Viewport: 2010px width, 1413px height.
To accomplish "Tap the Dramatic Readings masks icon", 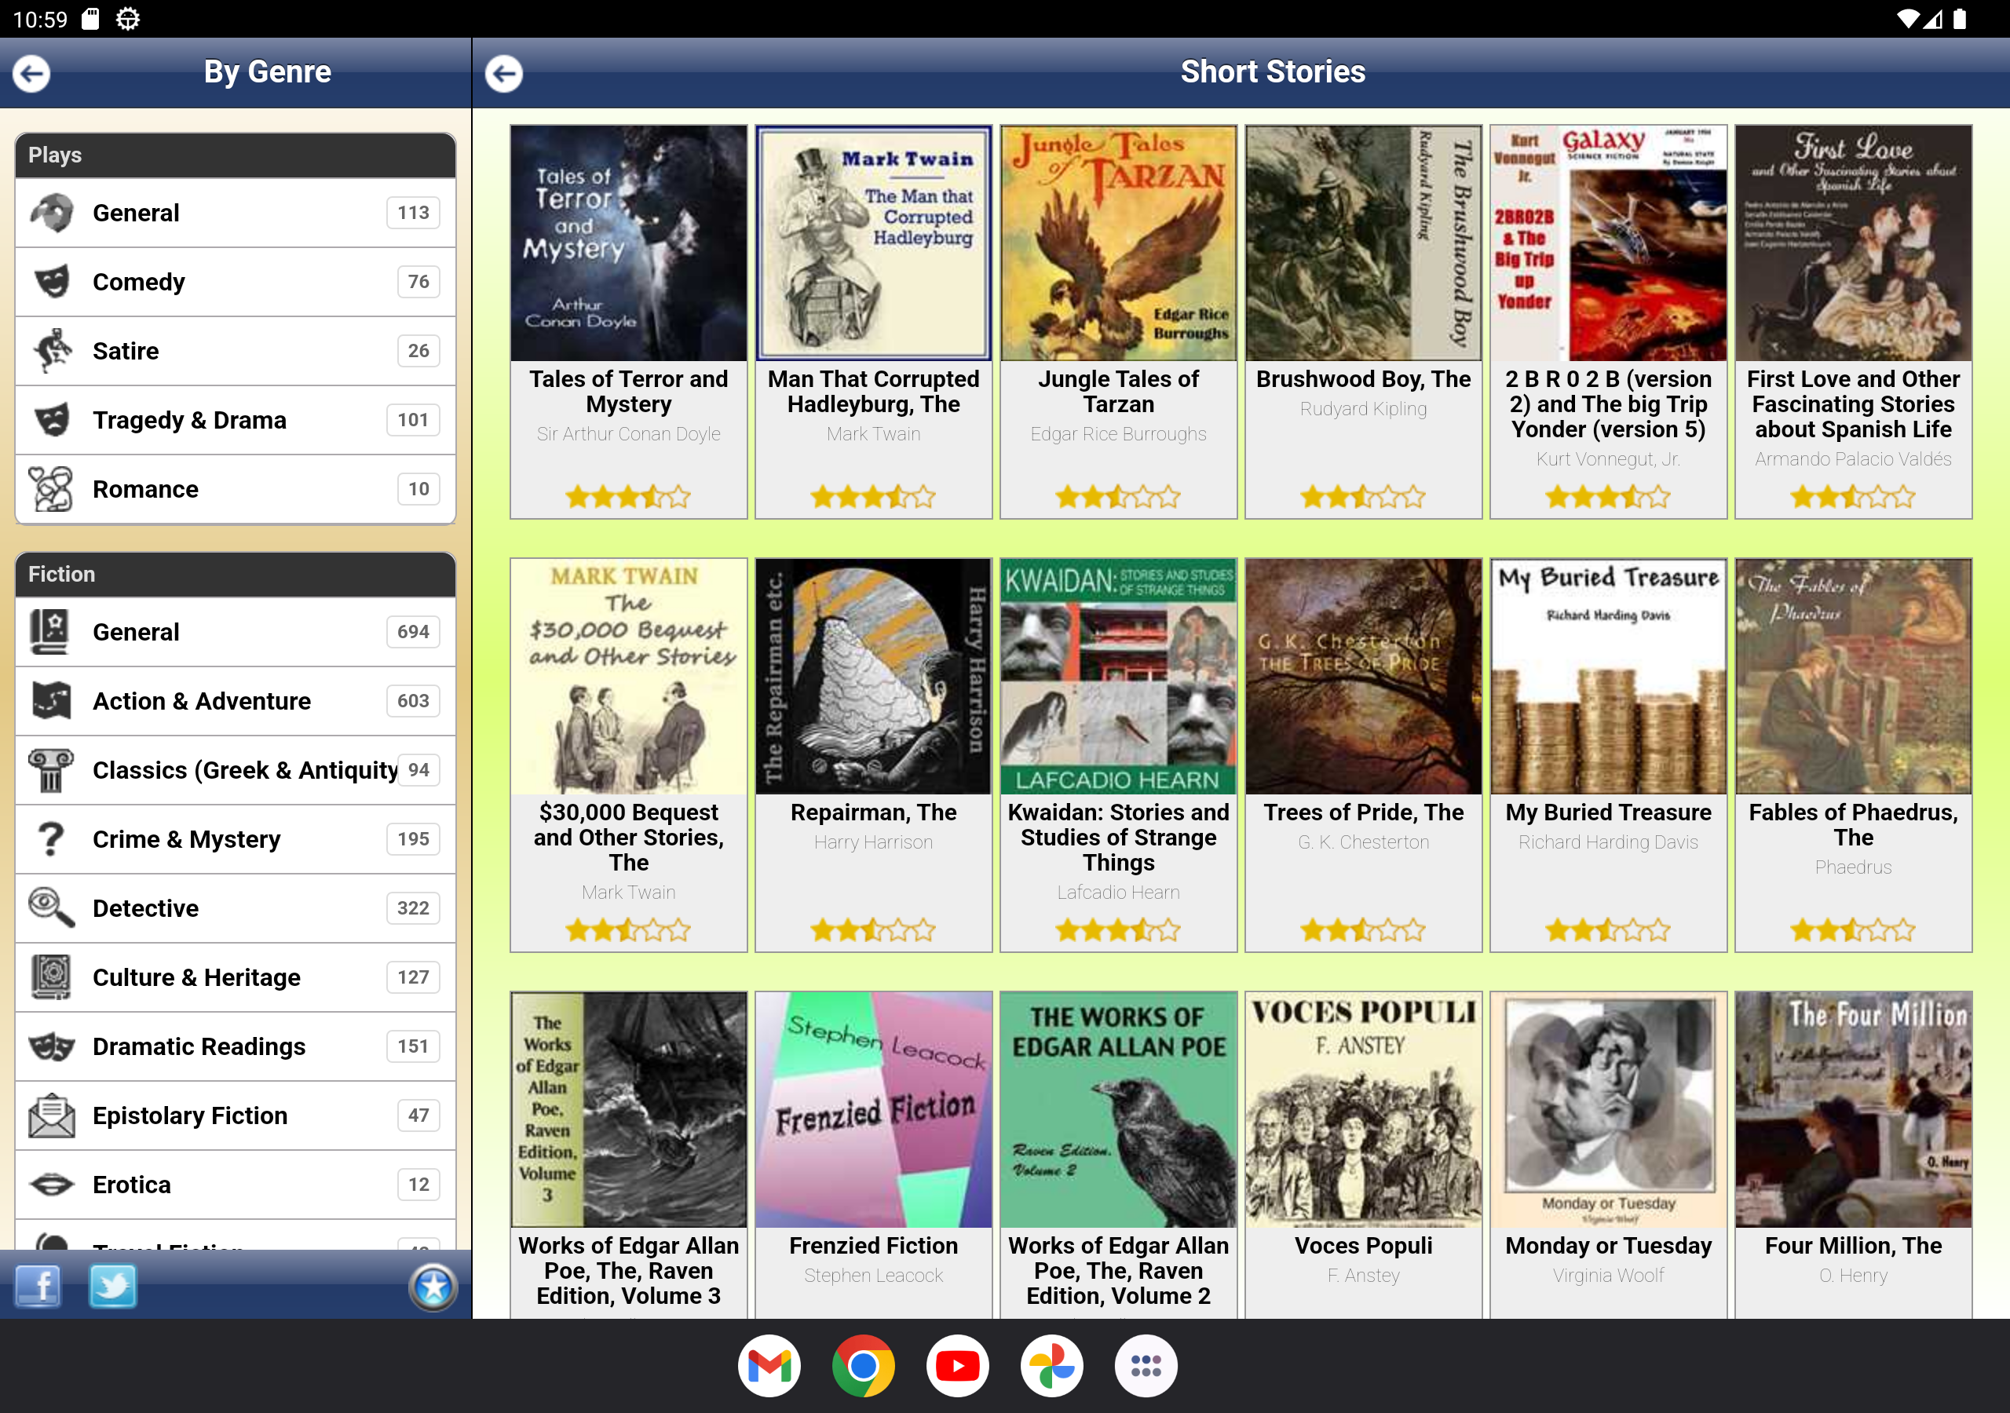I will (x=52, y=1046).
